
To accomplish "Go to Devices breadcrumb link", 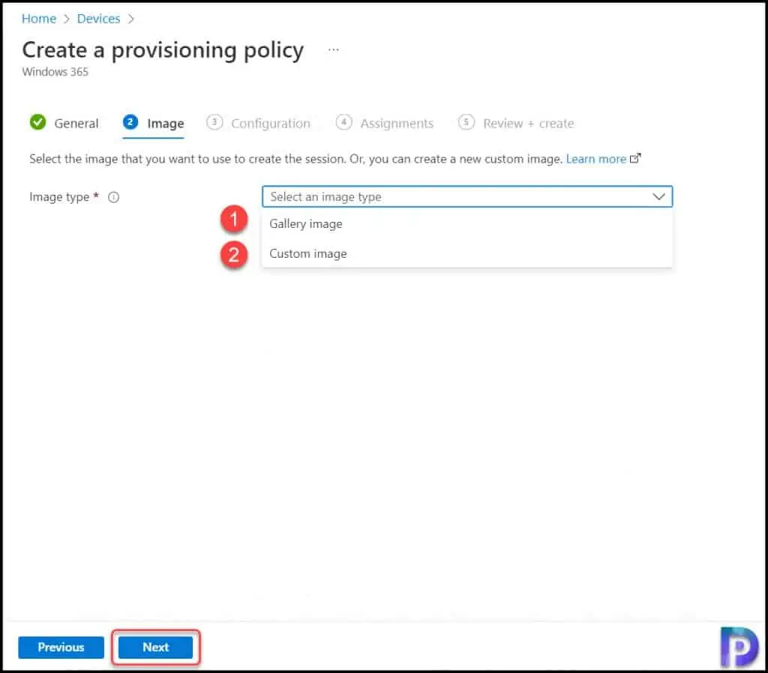I will (98, 19).
